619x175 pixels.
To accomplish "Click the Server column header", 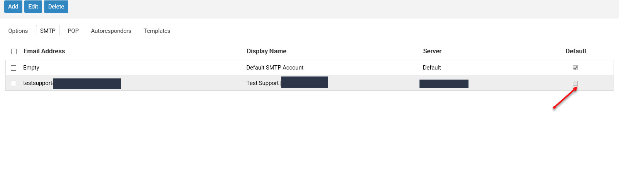I will (432, 51).
